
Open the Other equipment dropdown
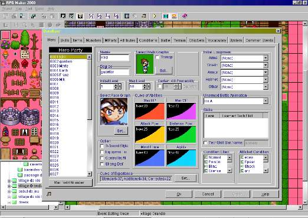[x=266, y=87]
